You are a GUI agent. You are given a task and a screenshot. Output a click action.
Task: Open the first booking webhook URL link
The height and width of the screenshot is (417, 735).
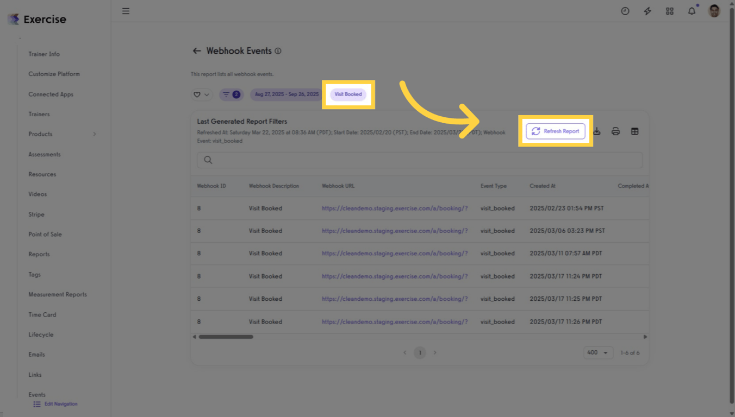tap(395, 208)
